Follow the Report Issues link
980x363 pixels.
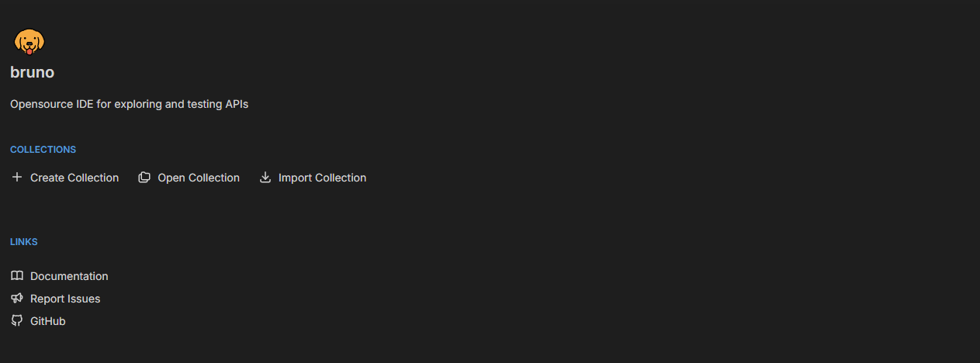(65, 299)
